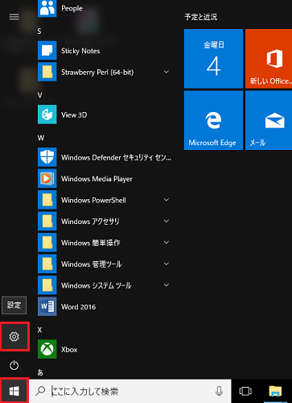
Task: Click the ここに入力して検索 search field
Action: (x=130, y=391)
